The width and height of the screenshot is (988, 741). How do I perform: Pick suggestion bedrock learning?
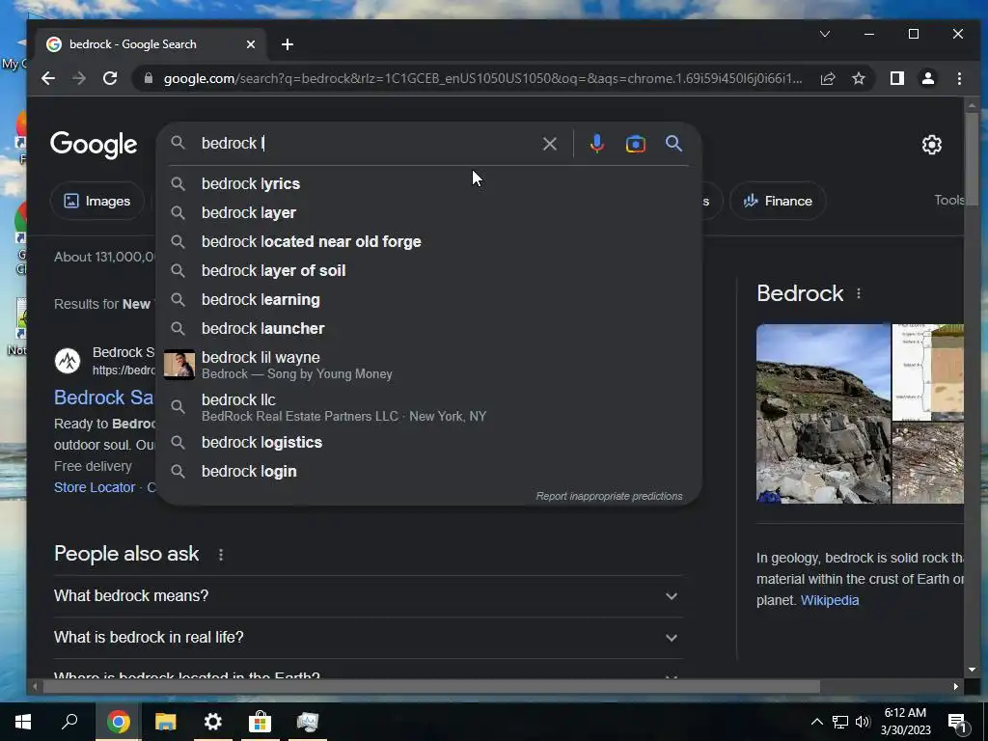[x=428, y=300]
